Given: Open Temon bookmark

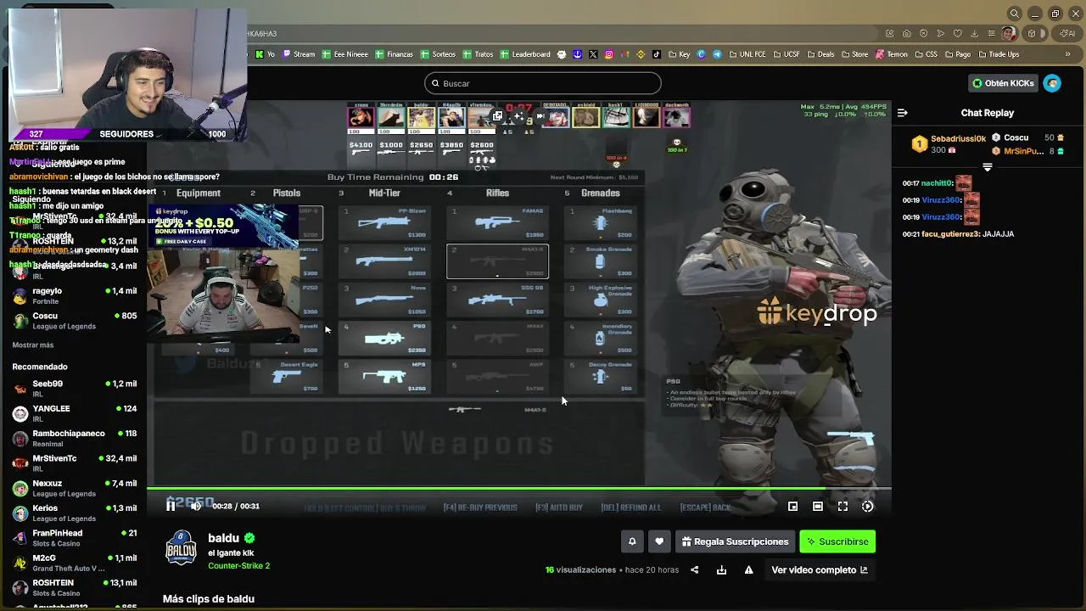Looking at the screenshot, I should coord(891,54).
